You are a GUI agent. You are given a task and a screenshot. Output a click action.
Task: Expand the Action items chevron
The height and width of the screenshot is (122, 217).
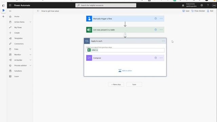[30, 22]
